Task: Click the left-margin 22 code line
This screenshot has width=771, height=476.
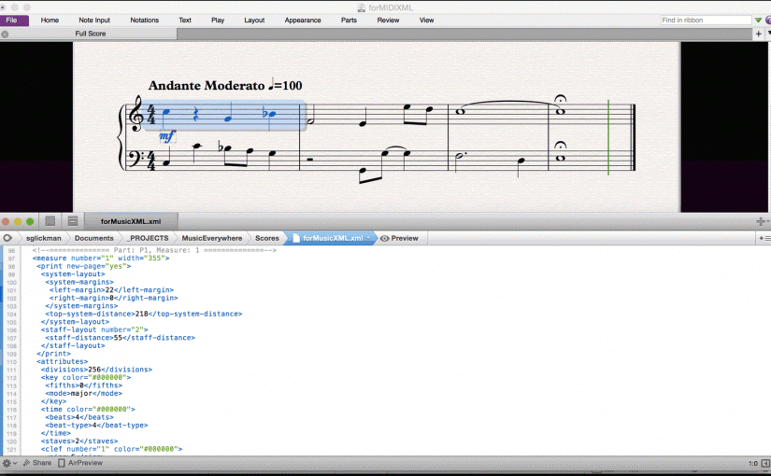Action: pyautogui.click(x=111, y=290)
